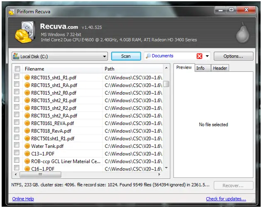
Task: Click status icon of RBCT015_sht1_RA.pdf
Action: (x=27, y=85)
